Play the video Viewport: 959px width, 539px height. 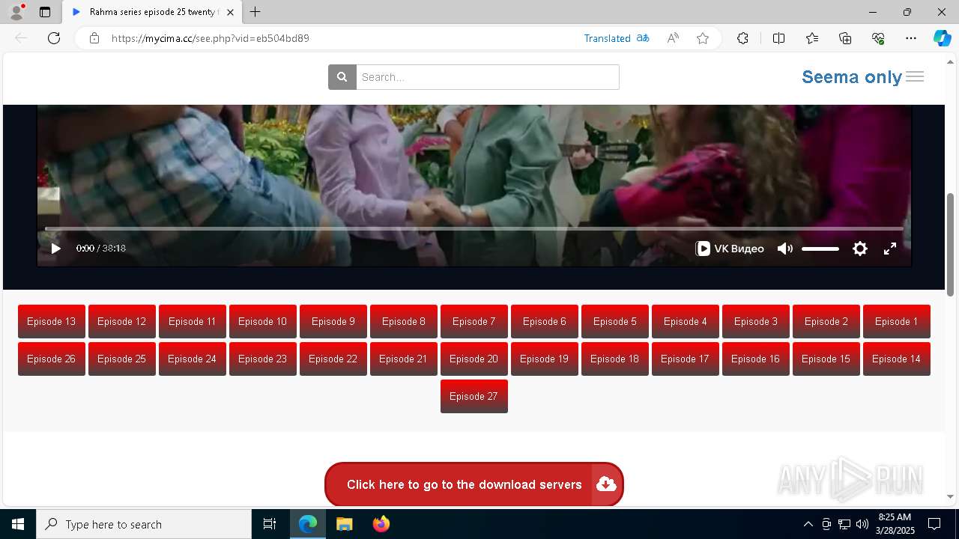click(55, 249)
